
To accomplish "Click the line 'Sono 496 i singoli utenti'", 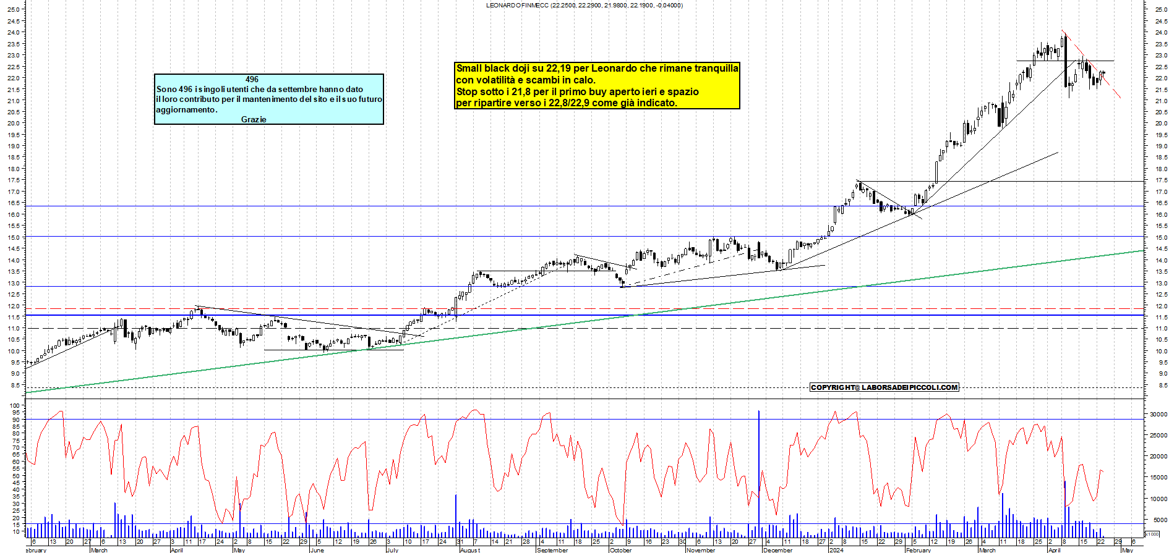I will pyautogui.click(x=260, y=89).
